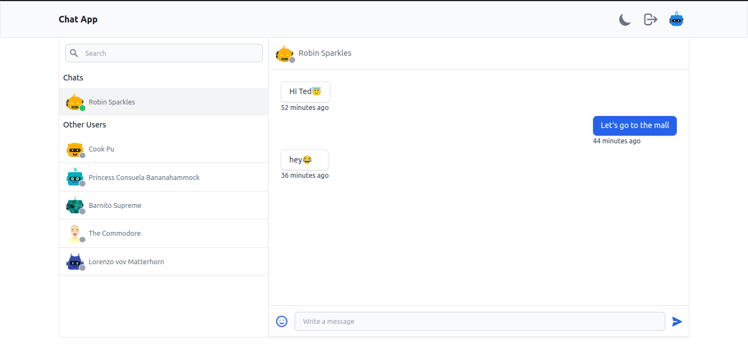The image size is (748, 349).
Task: Click the "Let's go to the mall" message bubble
Action: pos(635,126)
